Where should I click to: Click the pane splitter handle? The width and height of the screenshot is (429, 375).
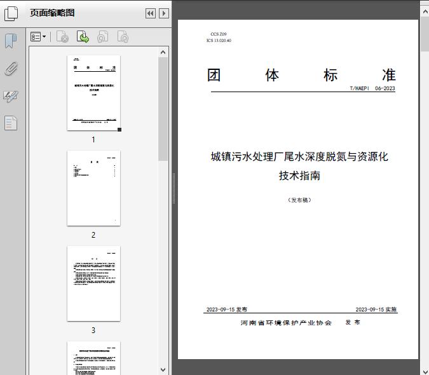[174, 189]
